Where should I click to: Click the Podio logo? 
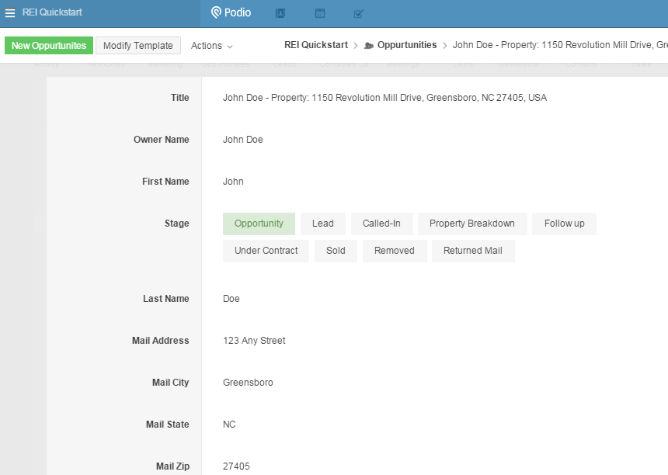click(x=231, y=13)
